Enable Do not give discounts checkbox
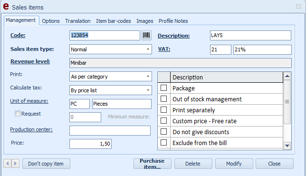The image size is (306, 176). click(x=163, y=132)
